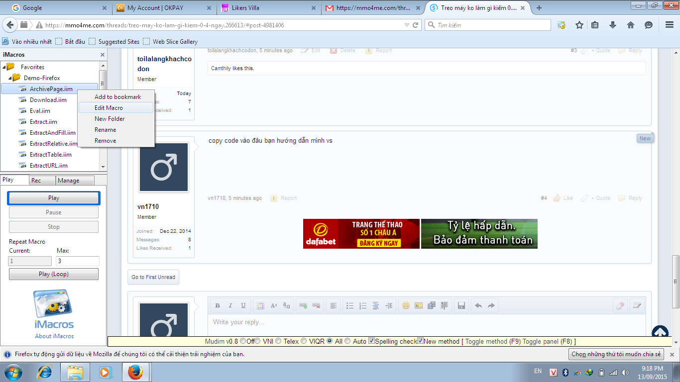
Task: Open the address bar history dropdown
Action: pos(407,25)
